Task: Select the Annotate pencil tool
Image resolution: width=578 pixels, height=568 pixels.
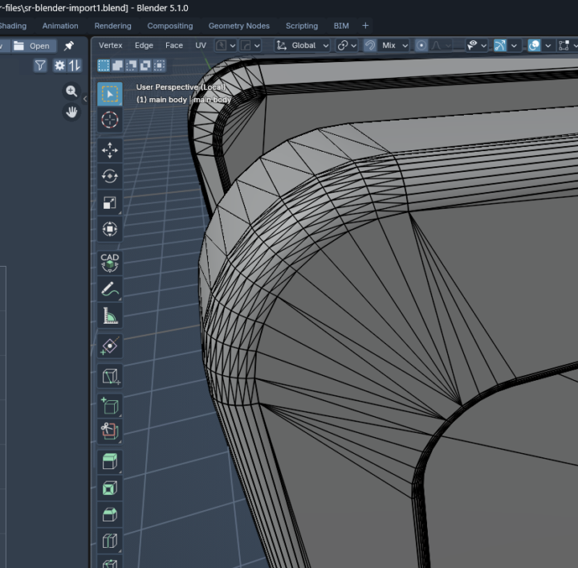Action: point(110,288)
